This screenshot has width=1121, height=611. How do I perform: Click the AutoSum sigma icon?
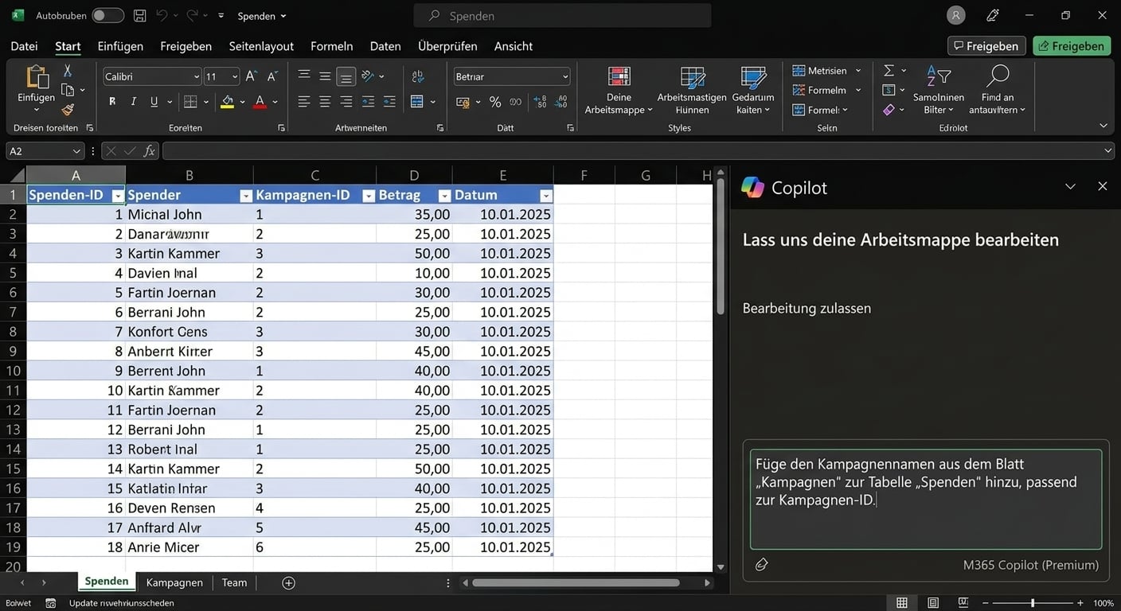[x=889, y=71]
